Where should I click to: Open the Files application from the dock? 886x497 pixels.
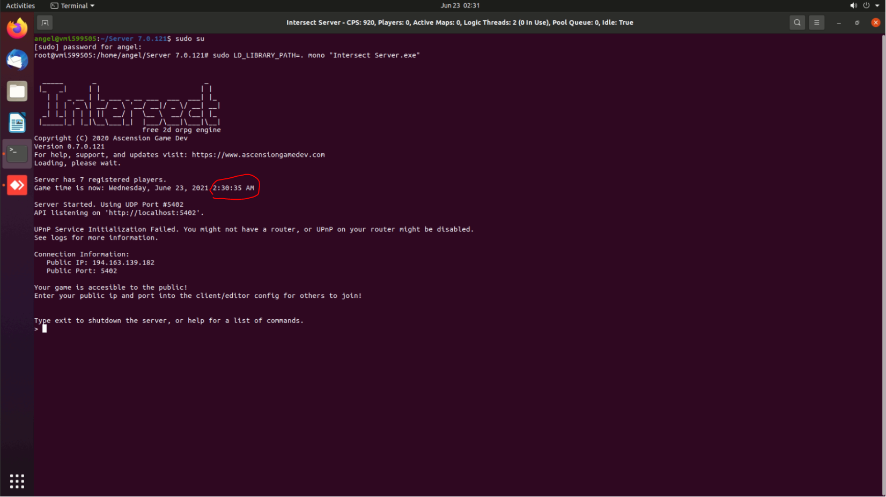pos(17,91)
